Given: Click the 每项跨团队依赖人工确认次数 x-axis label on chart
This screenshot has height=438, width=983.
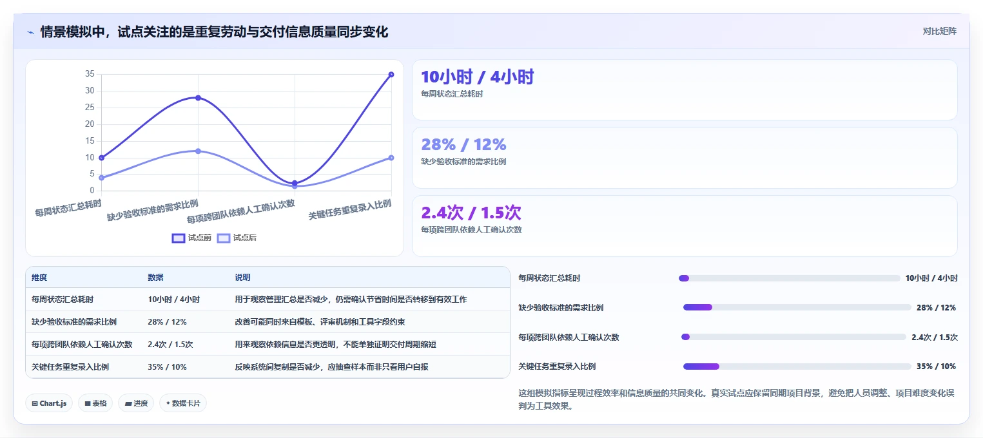Looking at the screenshot, I should pyautogui.click(x=241, y=211).
